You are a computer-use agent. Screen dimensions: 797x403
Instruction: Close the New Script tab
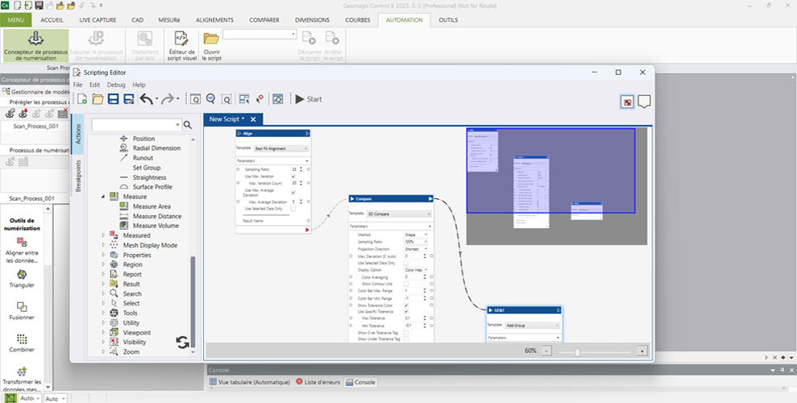tap(253, 119)
